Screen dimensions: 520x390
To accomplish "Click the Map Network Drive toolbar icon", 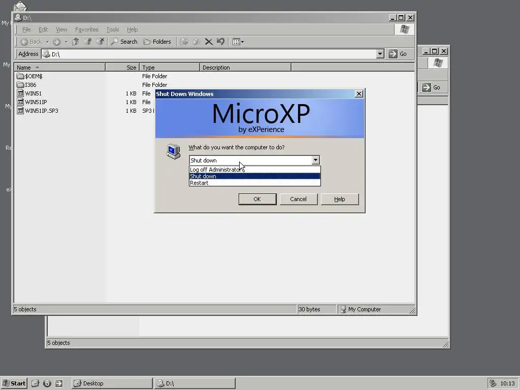I will click(87, 42).
